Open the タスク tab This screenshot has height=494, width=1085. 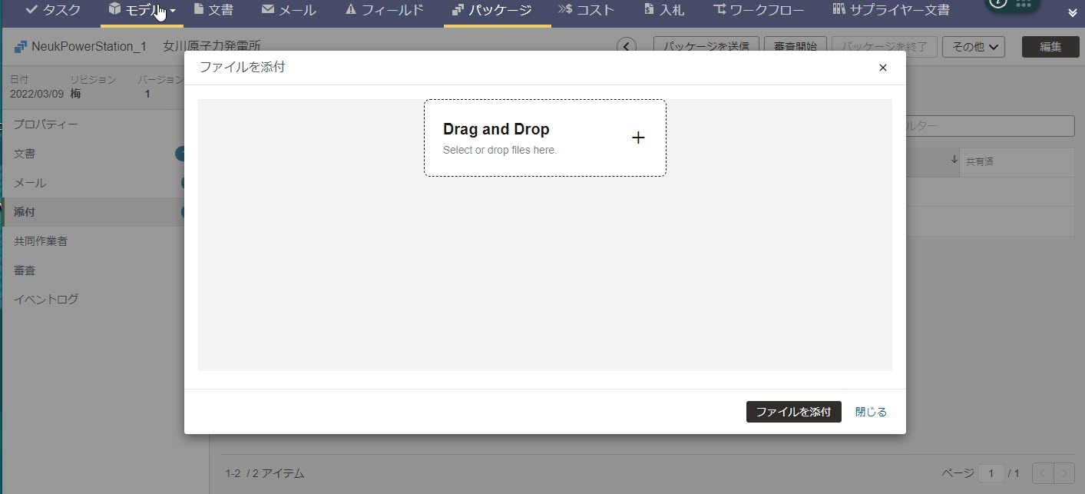(53, 10)
